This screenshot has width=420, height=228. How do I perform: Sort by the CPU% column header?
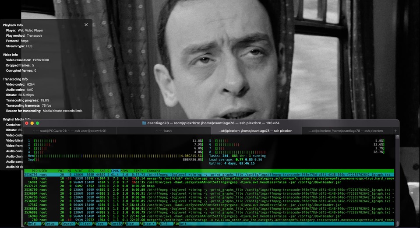(115, 171)
